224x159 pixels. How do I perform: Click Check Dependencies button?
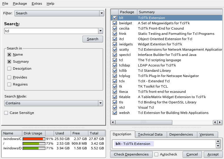coord(131,154)
